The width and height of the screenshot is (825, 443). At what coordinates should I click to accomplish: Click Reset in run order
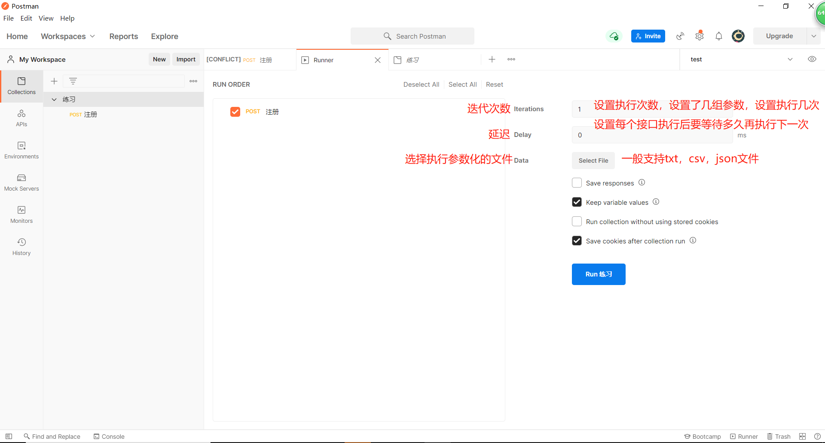point(495,85)
